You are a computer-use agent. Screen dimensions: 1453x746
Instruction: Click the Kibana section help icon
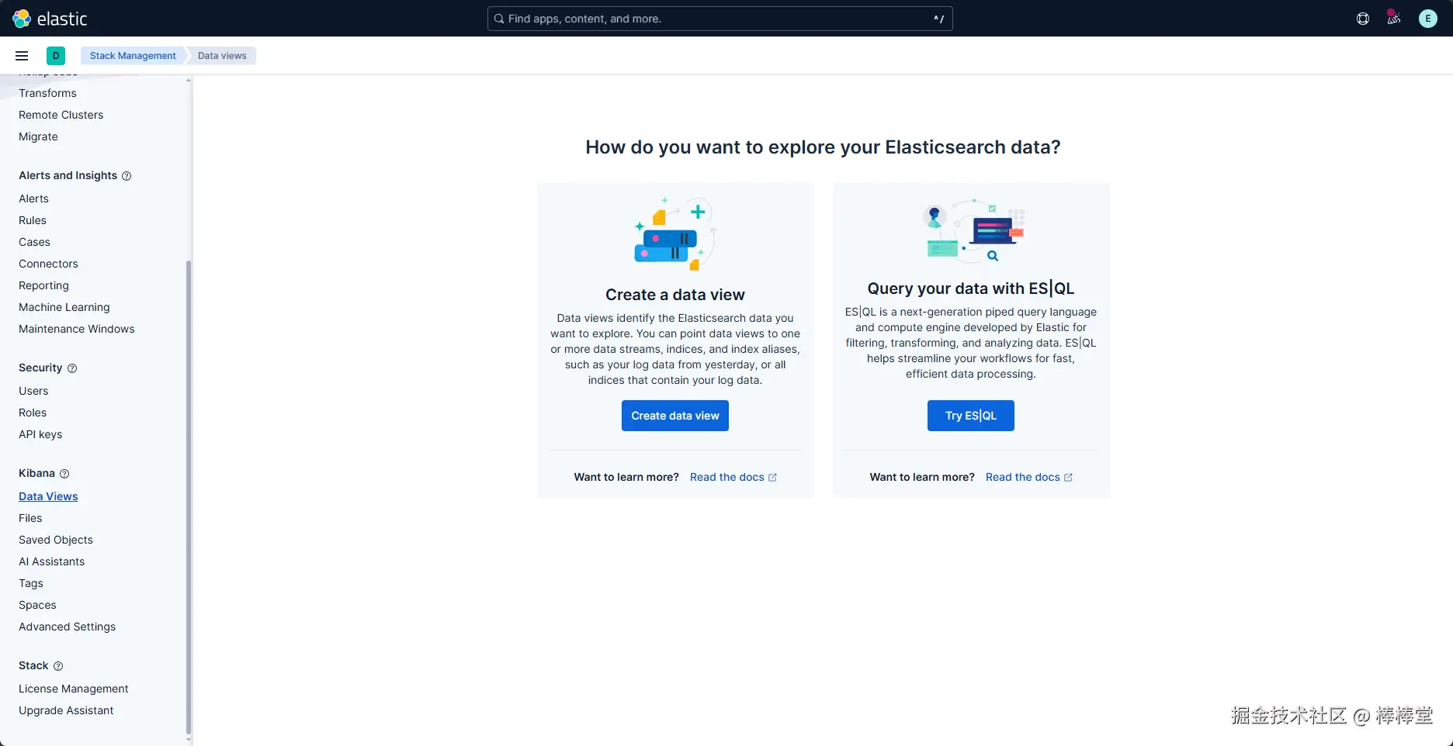(64, 474)
